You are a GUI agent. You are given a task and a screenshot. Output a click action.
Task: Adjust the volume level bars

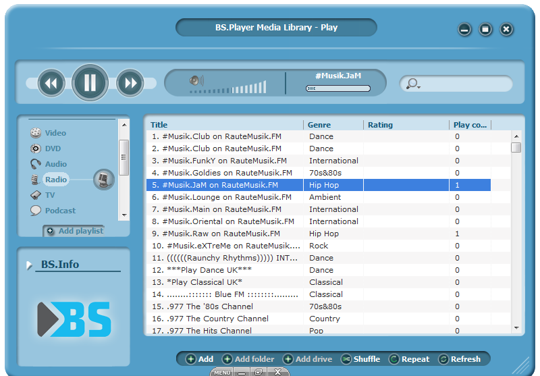(x=228, y=88)
